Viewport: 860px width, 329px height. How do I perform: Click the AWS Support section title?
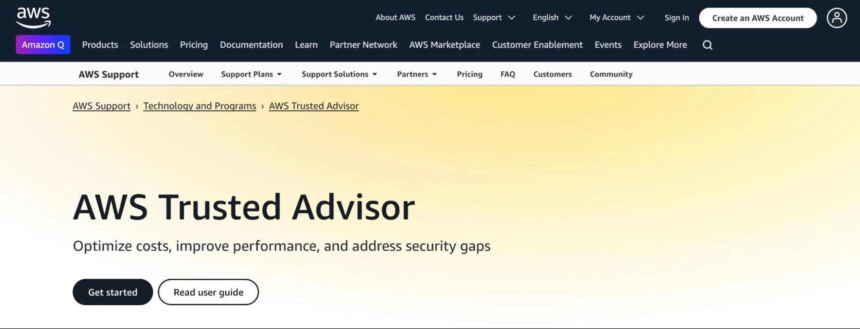tap(108, 74)
